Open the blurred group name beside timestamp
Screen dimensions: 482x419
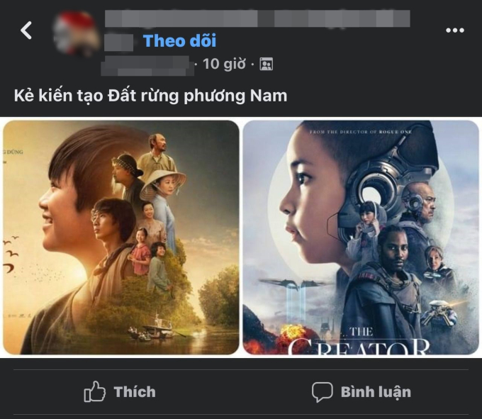(147, 66)
